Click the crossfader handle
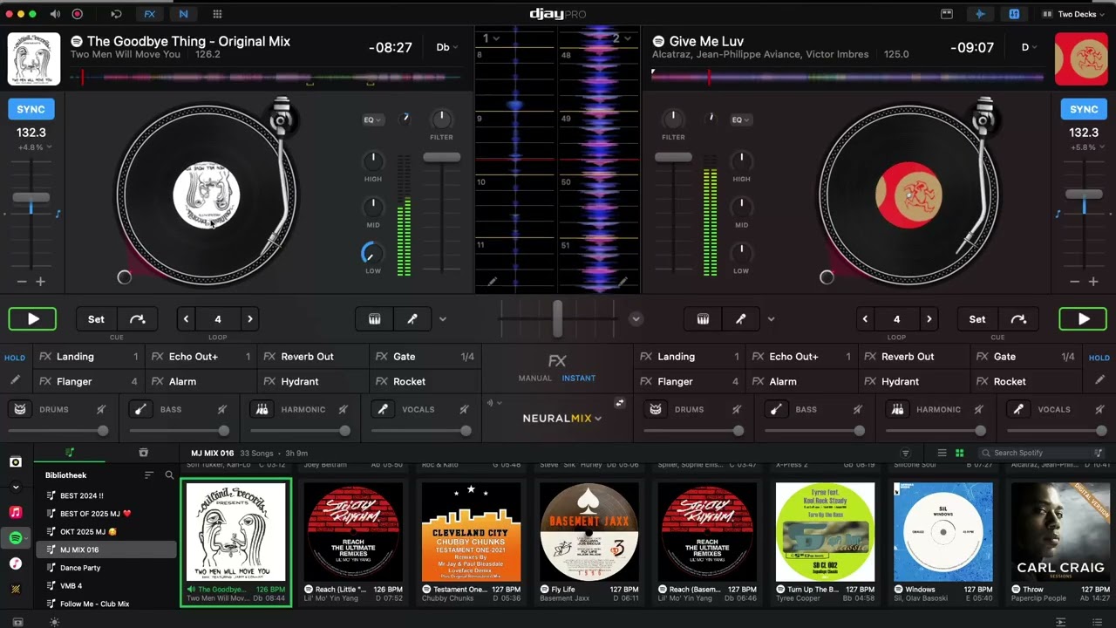1116x628 pixels. (x=557, y=319)
